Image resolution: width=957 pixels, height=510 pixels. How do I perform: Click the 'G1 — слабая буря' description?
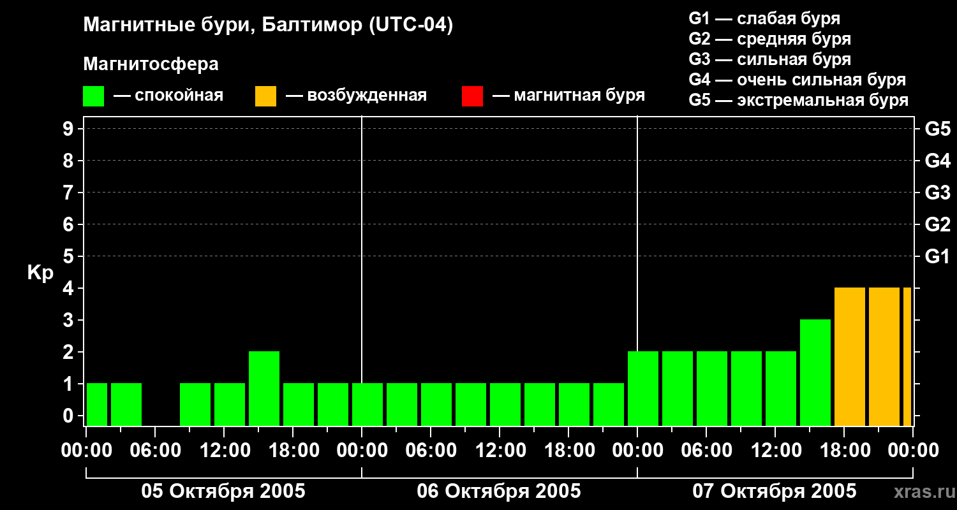tap(764, 18)
